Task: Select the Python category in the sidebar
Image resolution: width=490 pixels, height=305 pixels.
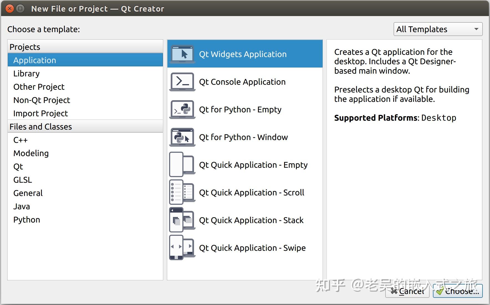Action: click(26, 219)
